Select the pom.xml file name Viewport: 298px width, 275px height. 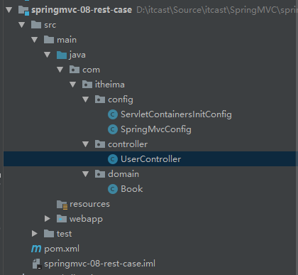coord(62,249)
